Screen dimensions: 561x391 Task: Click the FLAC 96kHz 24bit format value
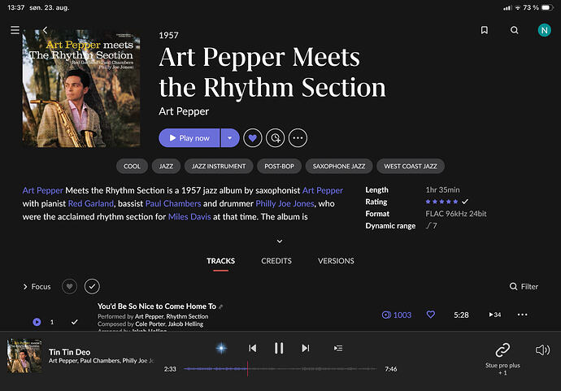pos(456,214)
